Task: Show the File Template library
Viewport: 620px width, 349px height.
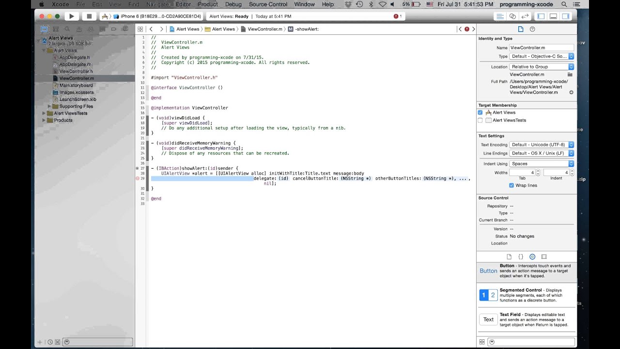Action: click(509, 256)
